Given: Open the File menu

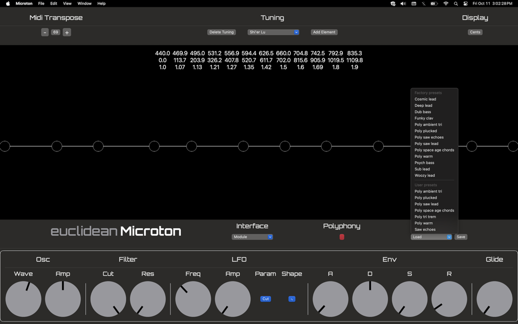Looking at the screenshot, I should click(x=41, y=4).
